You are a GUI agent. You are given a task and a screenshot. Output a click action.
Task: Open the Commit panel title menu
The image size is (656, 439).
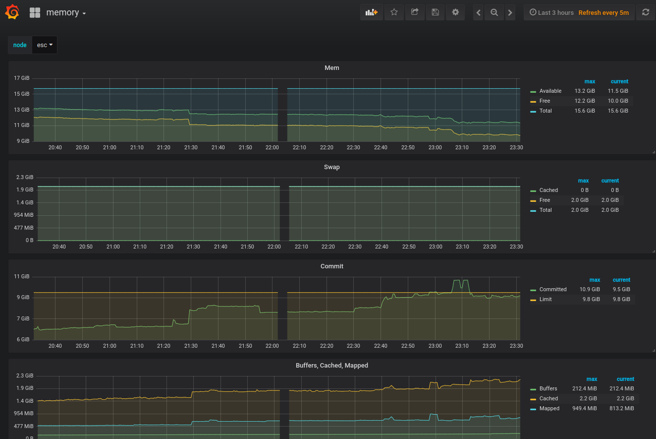pos(331,266)
